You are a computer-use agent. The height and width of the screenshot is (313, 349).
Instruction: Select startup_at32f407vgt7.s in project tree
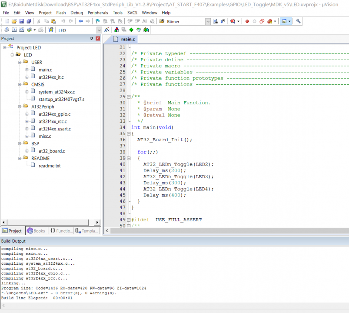(x=61, y=99)
